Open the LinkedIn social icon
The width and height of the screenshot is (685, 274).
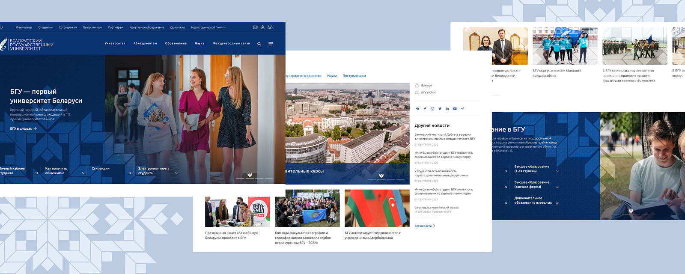coord(447,109)
